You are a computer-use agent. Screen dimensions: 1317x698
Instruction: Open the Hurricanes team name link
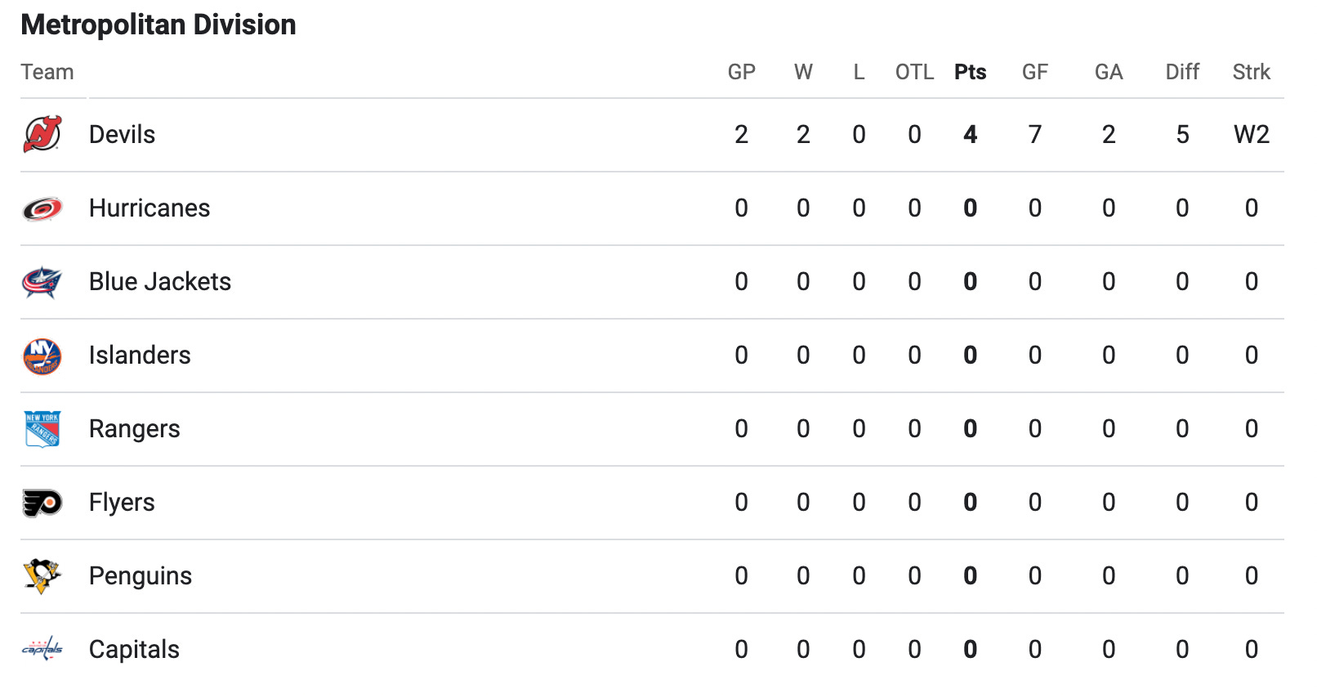(x=150, y=208)
